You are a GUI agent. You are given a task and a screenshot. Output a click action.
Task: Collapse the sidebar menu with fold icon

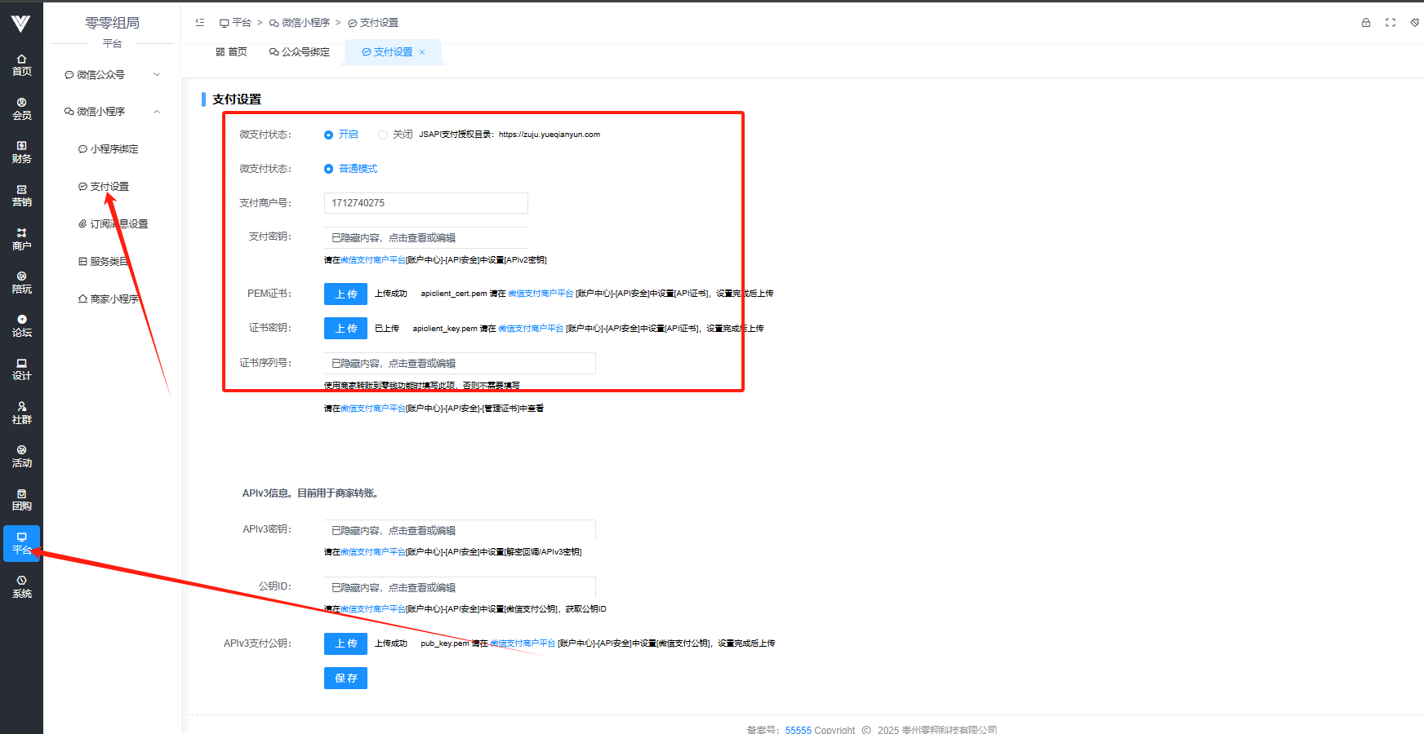(x=200, y=23)
